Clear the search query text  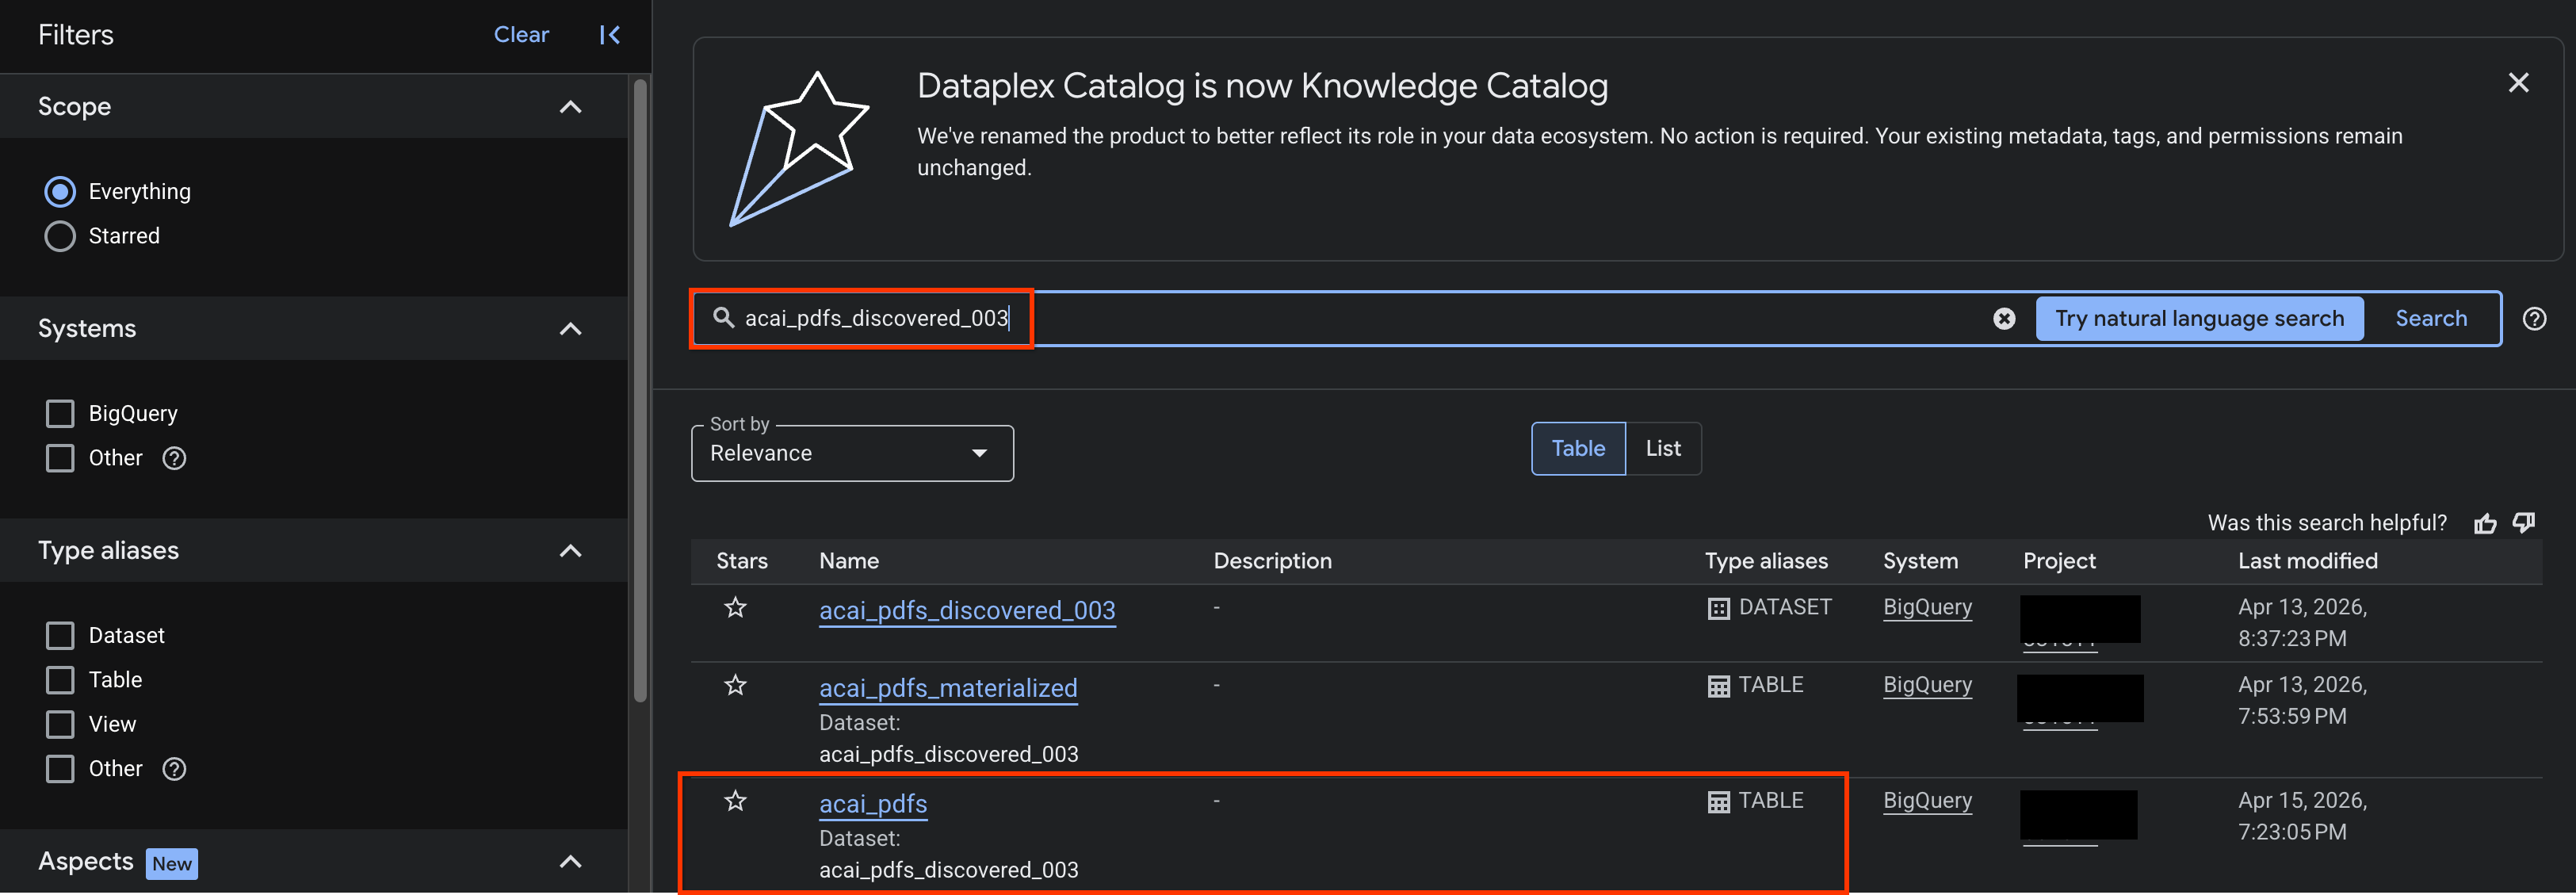pos(2005,318)
